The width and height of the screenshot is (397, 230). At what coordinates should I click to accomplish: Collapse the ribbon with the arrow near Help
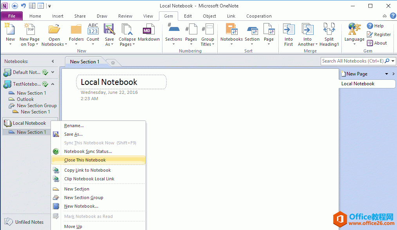[384, 16]
